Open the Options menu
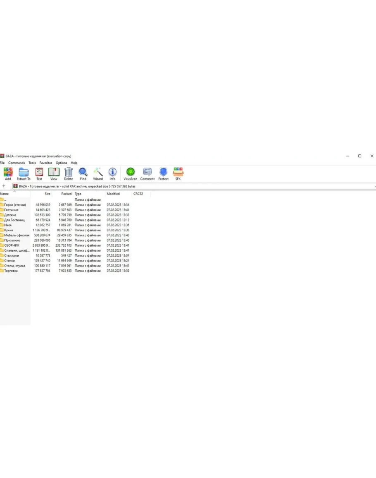Viewport: 376px width, 478px height. tap(61, 163)
